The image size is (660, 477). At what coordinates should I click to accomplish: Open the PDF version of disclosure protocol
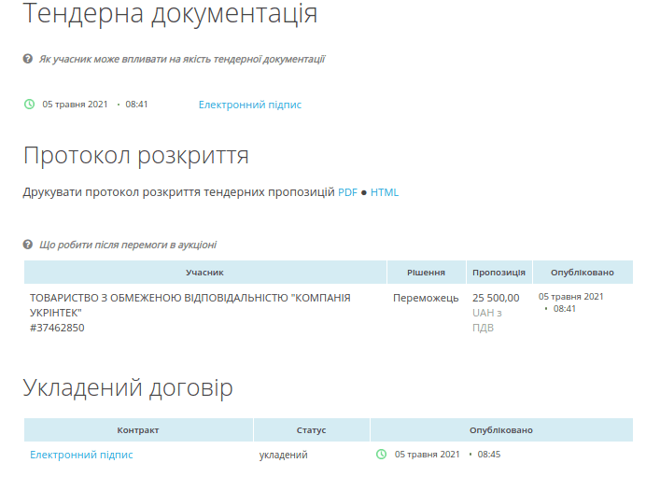(347, 192)
